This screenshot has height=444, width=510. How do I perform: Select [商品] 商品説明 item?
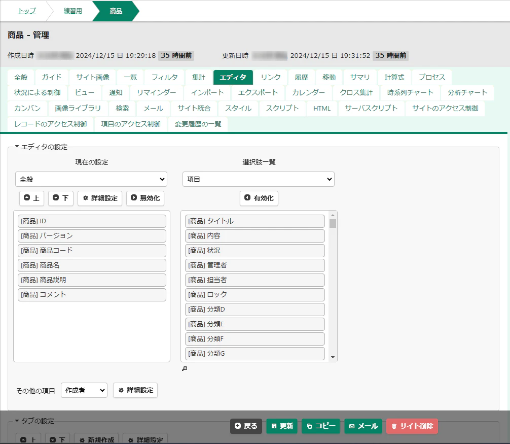(x=92, y=280)
